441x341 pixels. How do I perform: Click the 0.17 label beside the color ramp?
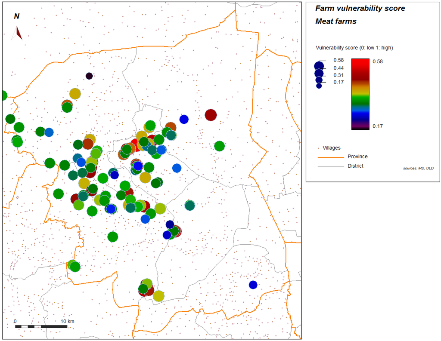click(x=378, y=126)
